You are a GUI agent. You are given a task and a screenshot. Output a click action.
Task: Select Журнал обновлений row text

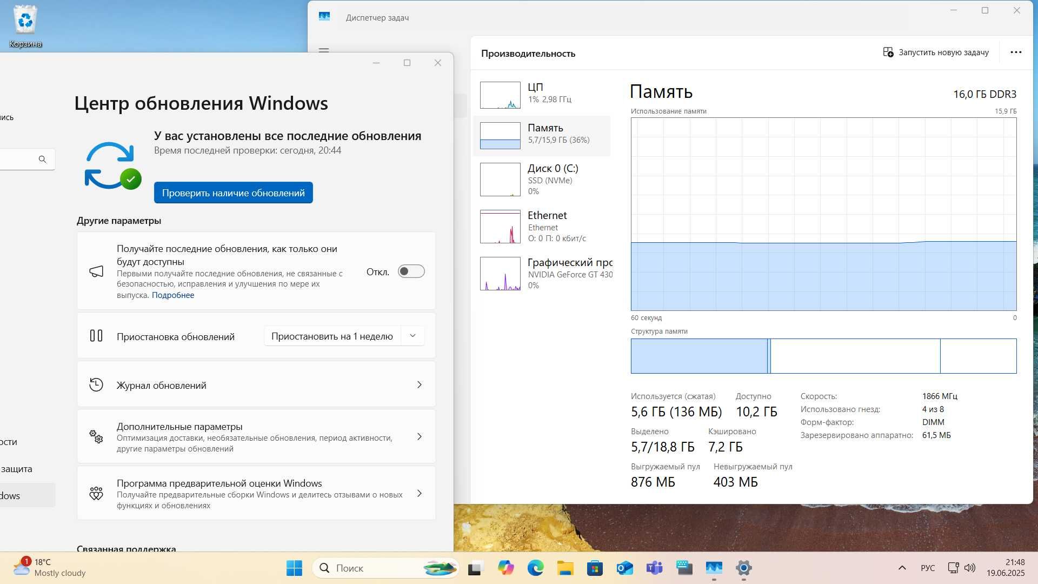tap(162, 385)
